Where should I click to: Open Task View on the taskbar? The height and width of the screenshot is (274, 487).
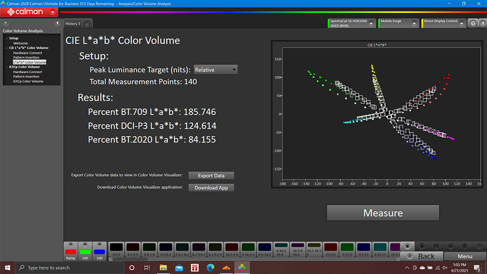147,268
